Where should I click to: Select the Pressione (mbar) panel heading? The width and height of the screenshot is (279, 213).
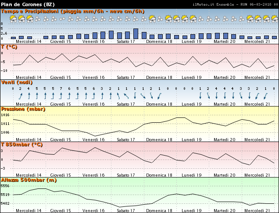tap(23, 109)
